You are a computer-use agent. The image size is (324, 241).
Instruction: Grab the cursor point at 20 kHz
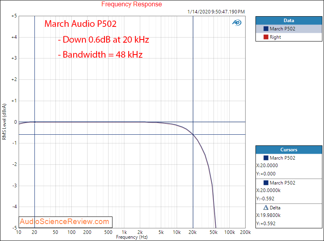[193, 135]
